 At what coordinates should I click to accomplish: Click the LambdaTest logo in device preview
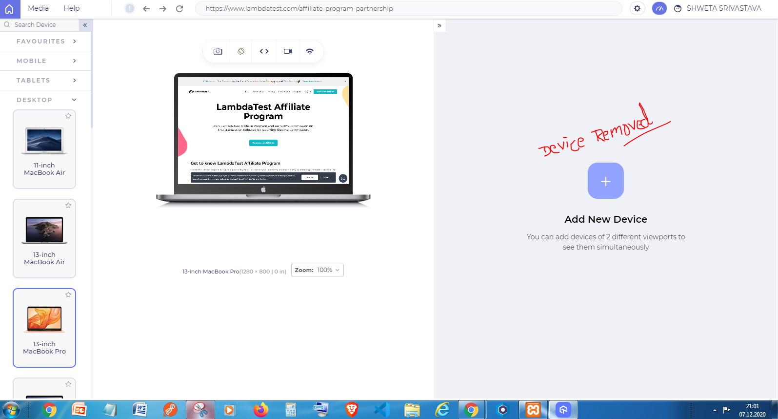(199, 91)
